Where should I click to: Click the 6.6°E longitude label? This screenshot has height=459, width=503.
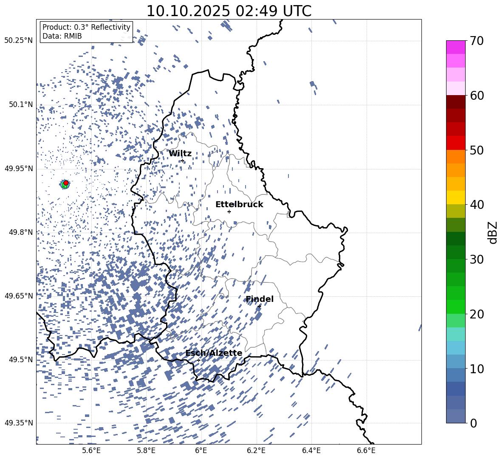(366, 451)
